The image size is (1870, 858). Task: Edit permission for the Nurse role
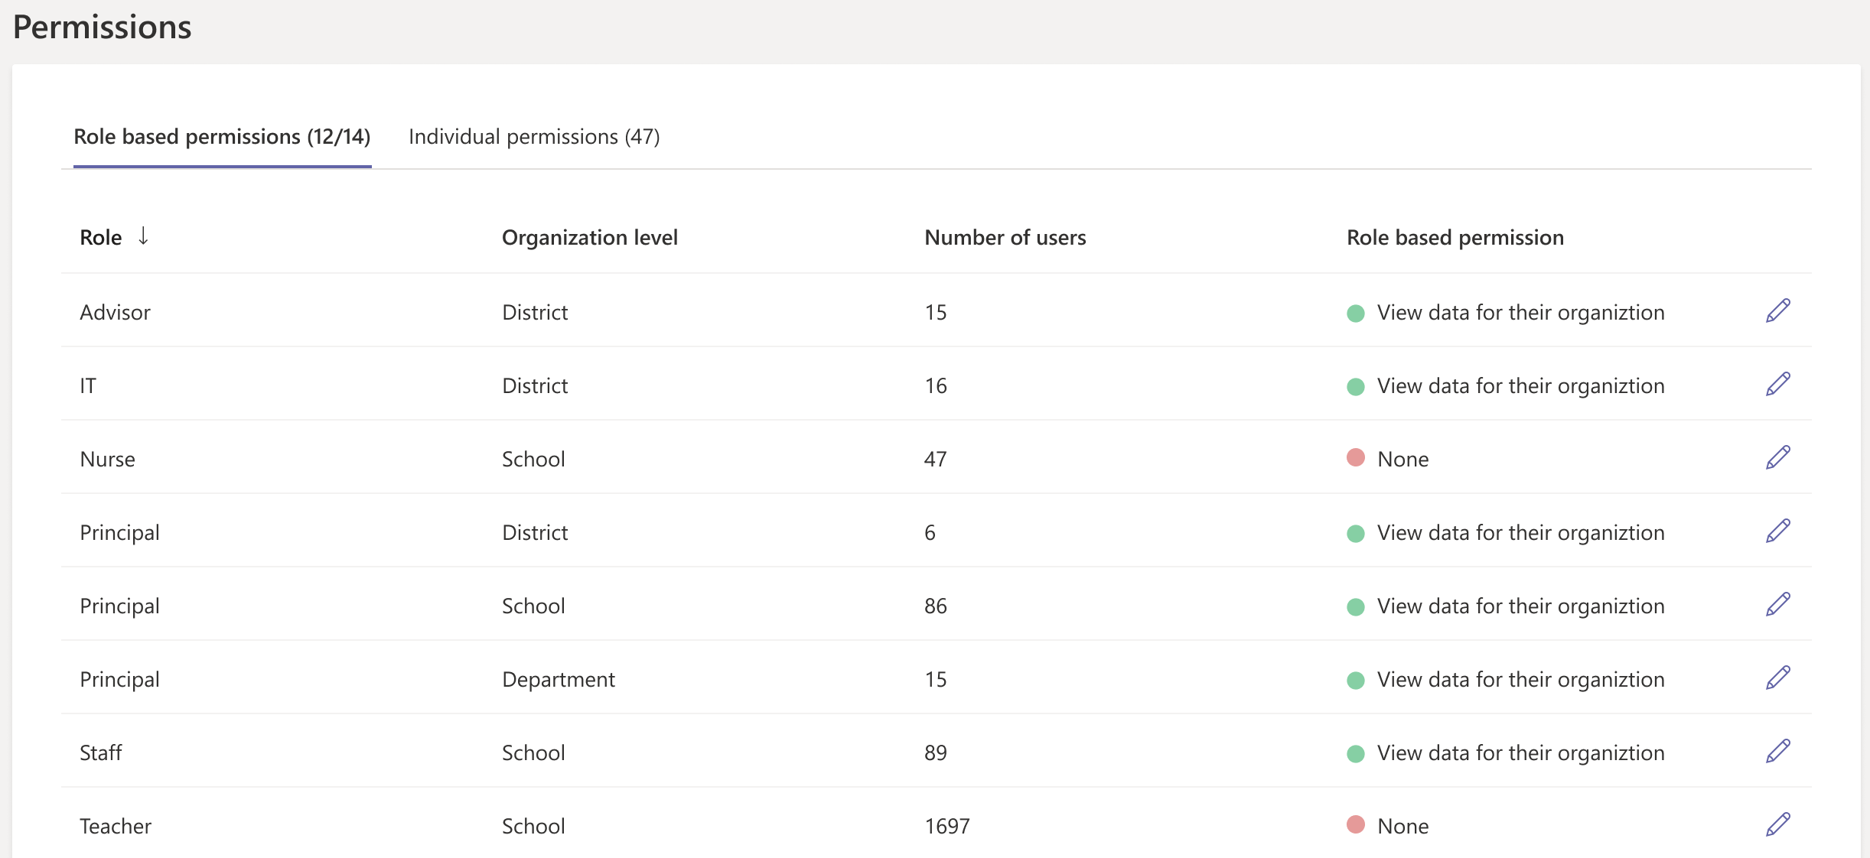click(x=1778, y=458)
